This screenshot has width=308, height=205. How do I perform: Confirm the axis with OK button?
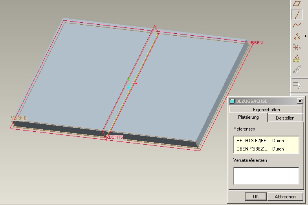pyautogui.click(x=256, y=197)
